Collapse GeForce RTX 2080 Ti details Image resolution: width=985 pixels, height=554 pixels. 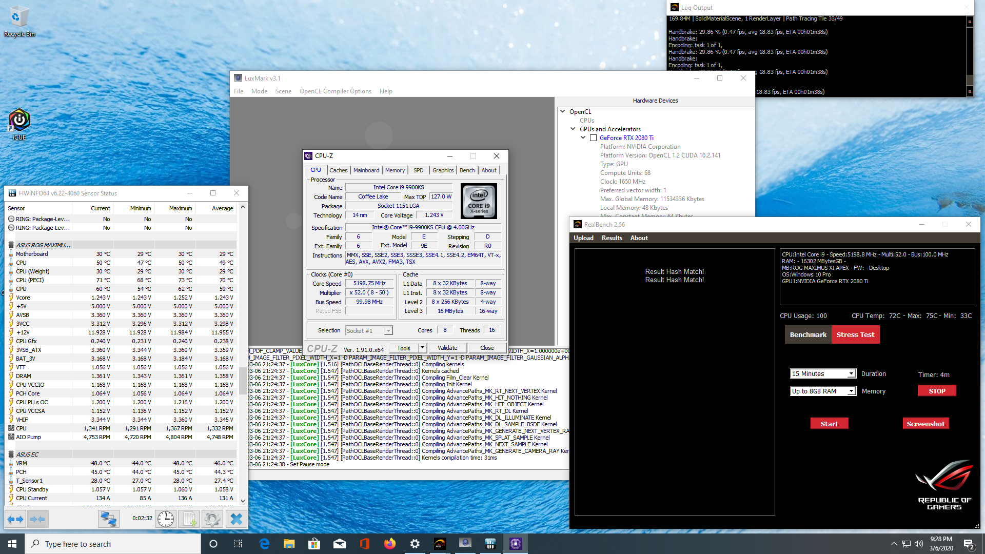[x=583, y=137]
